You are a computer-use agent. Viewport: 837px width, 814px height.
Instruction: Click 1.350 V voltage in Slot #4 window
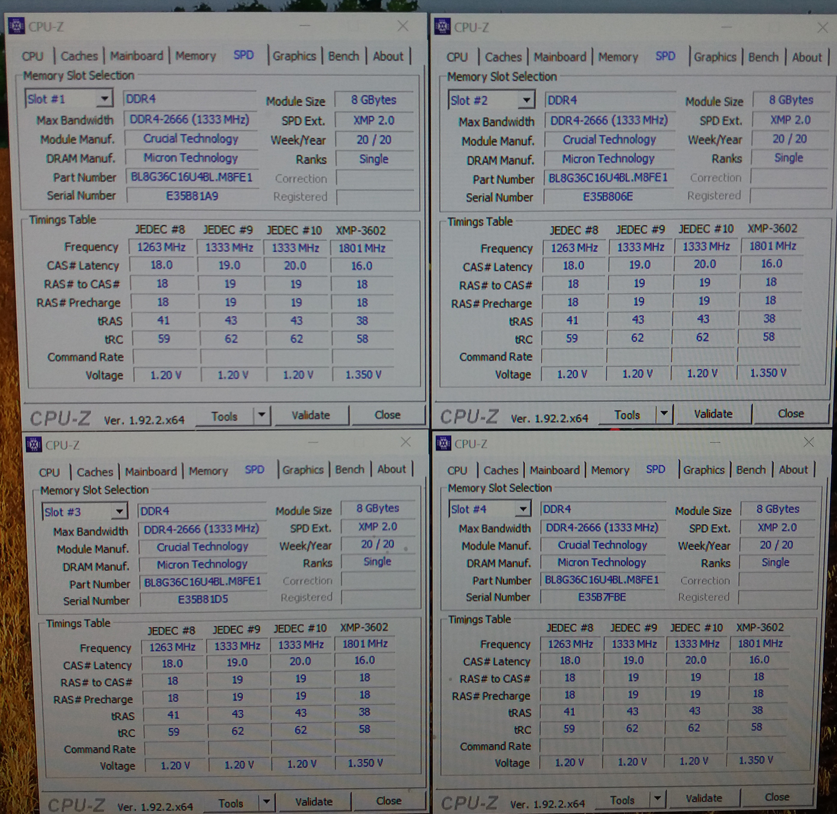(x=756, y=760)
